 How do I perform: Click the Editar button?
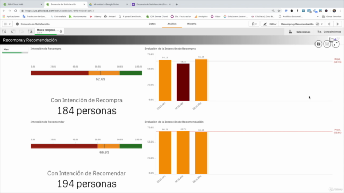270,24
